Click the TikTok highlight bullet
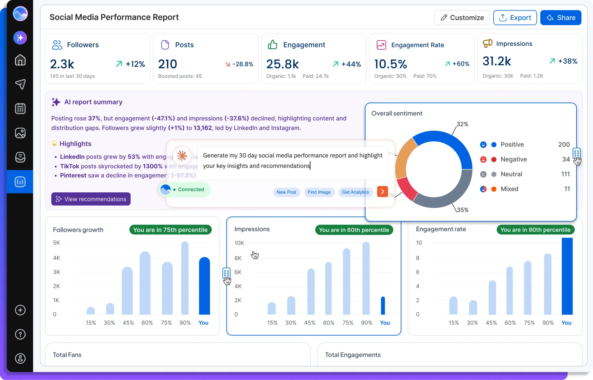Screen dimensions: 593x380 [111, 166]
